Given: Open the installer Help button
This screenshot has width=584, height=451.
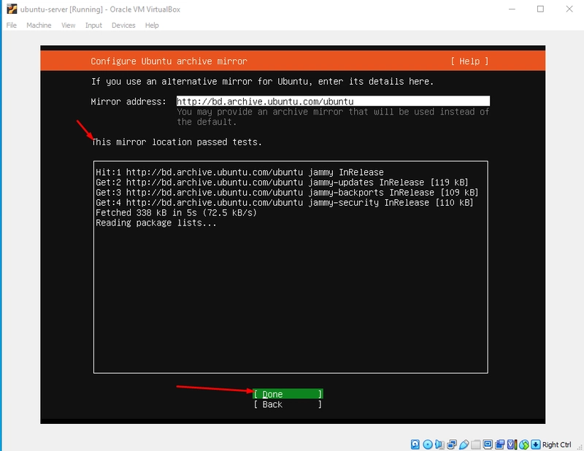Looking at the screenshot, I should click(x=469, y=61).
